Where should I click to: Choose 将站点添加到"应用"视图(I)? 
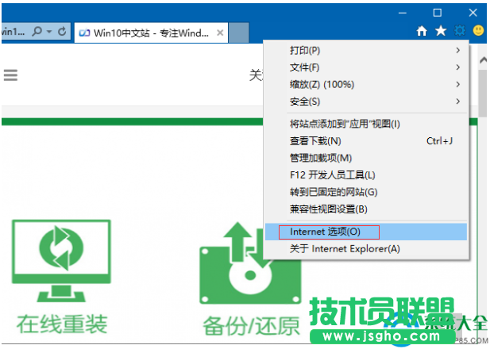click(366, 124)
